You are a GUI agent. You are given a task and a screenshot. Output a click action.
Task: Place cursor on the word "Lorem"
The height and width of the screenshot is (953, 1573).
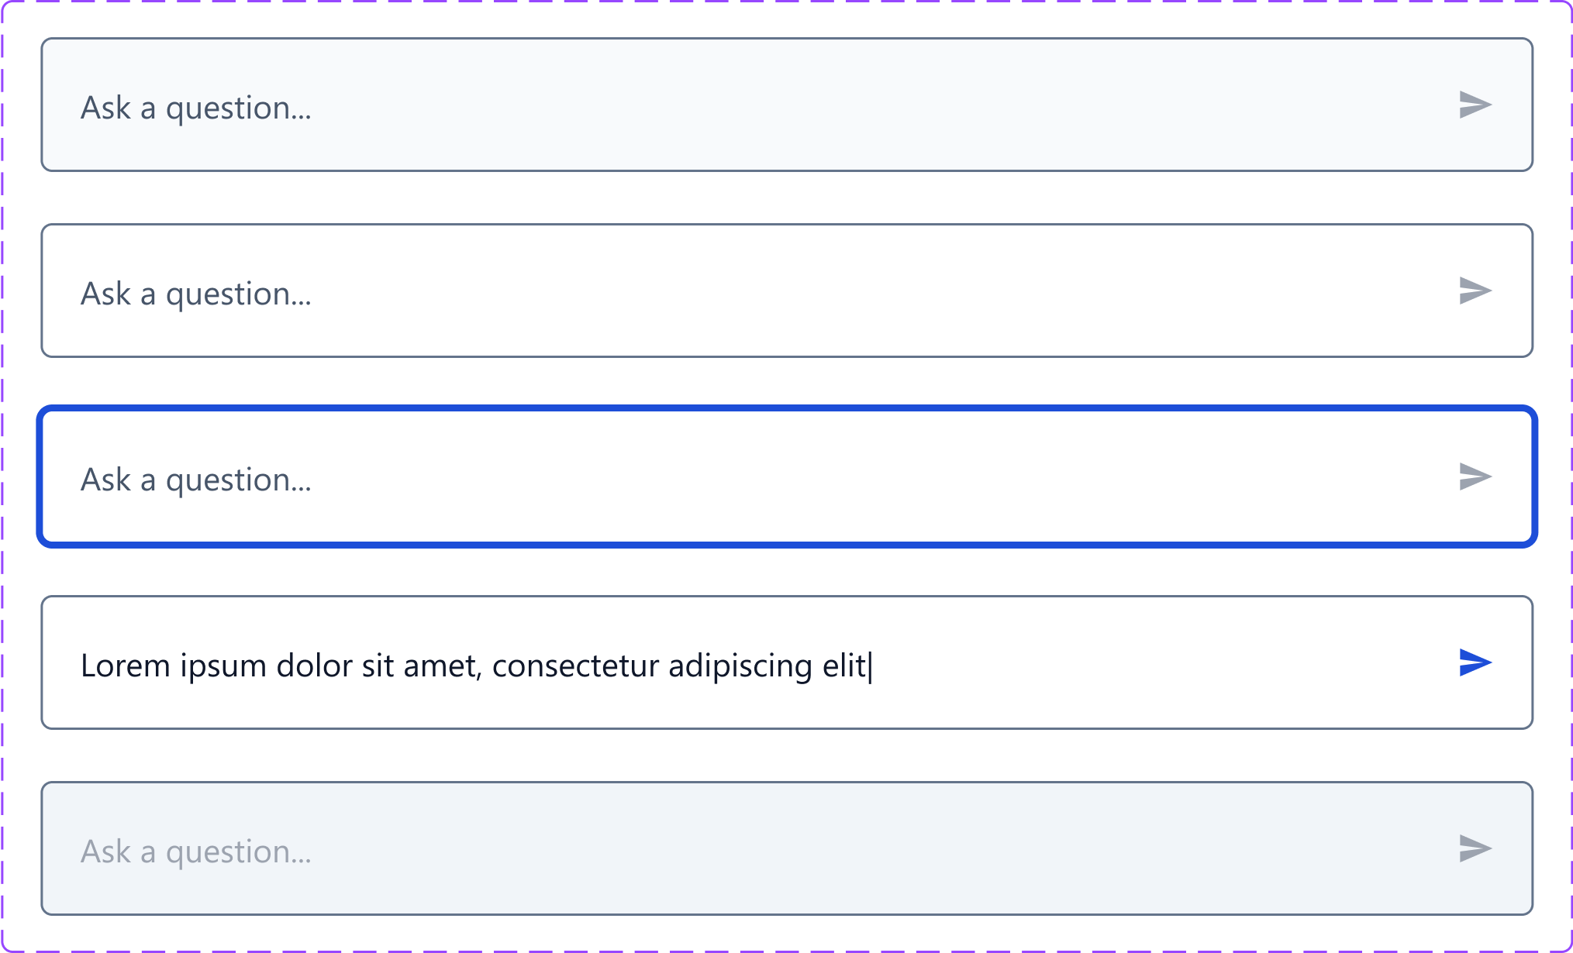pos(126,666)
